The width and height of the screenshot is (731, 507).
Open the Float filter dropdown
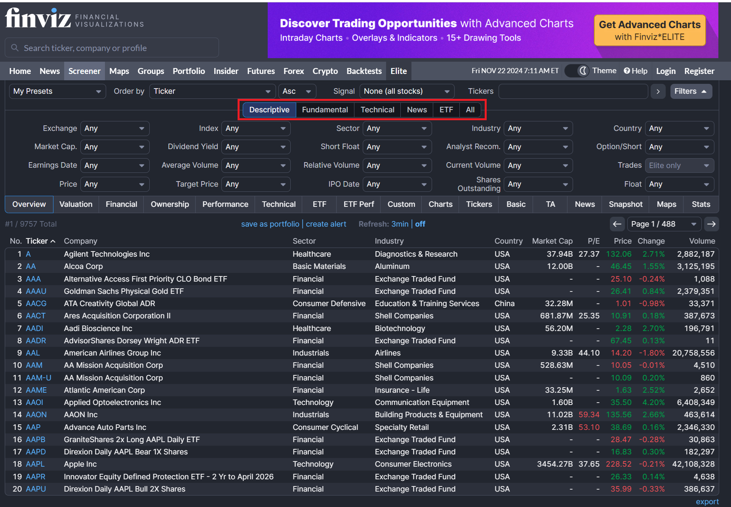680,184
